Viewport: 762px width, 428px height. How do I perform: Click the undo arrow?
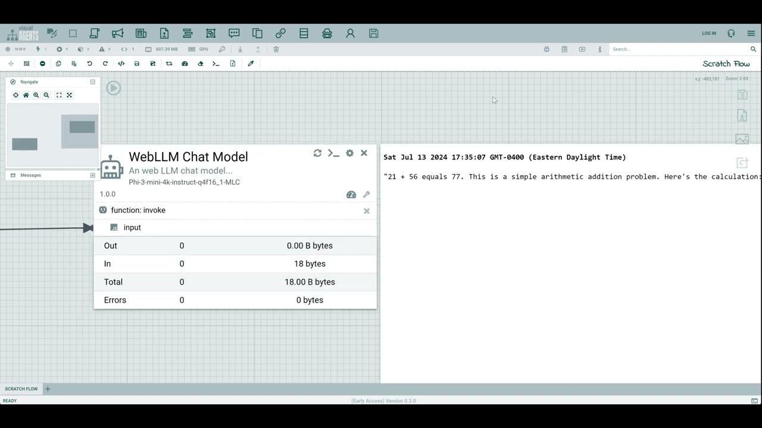click(89, 64)
